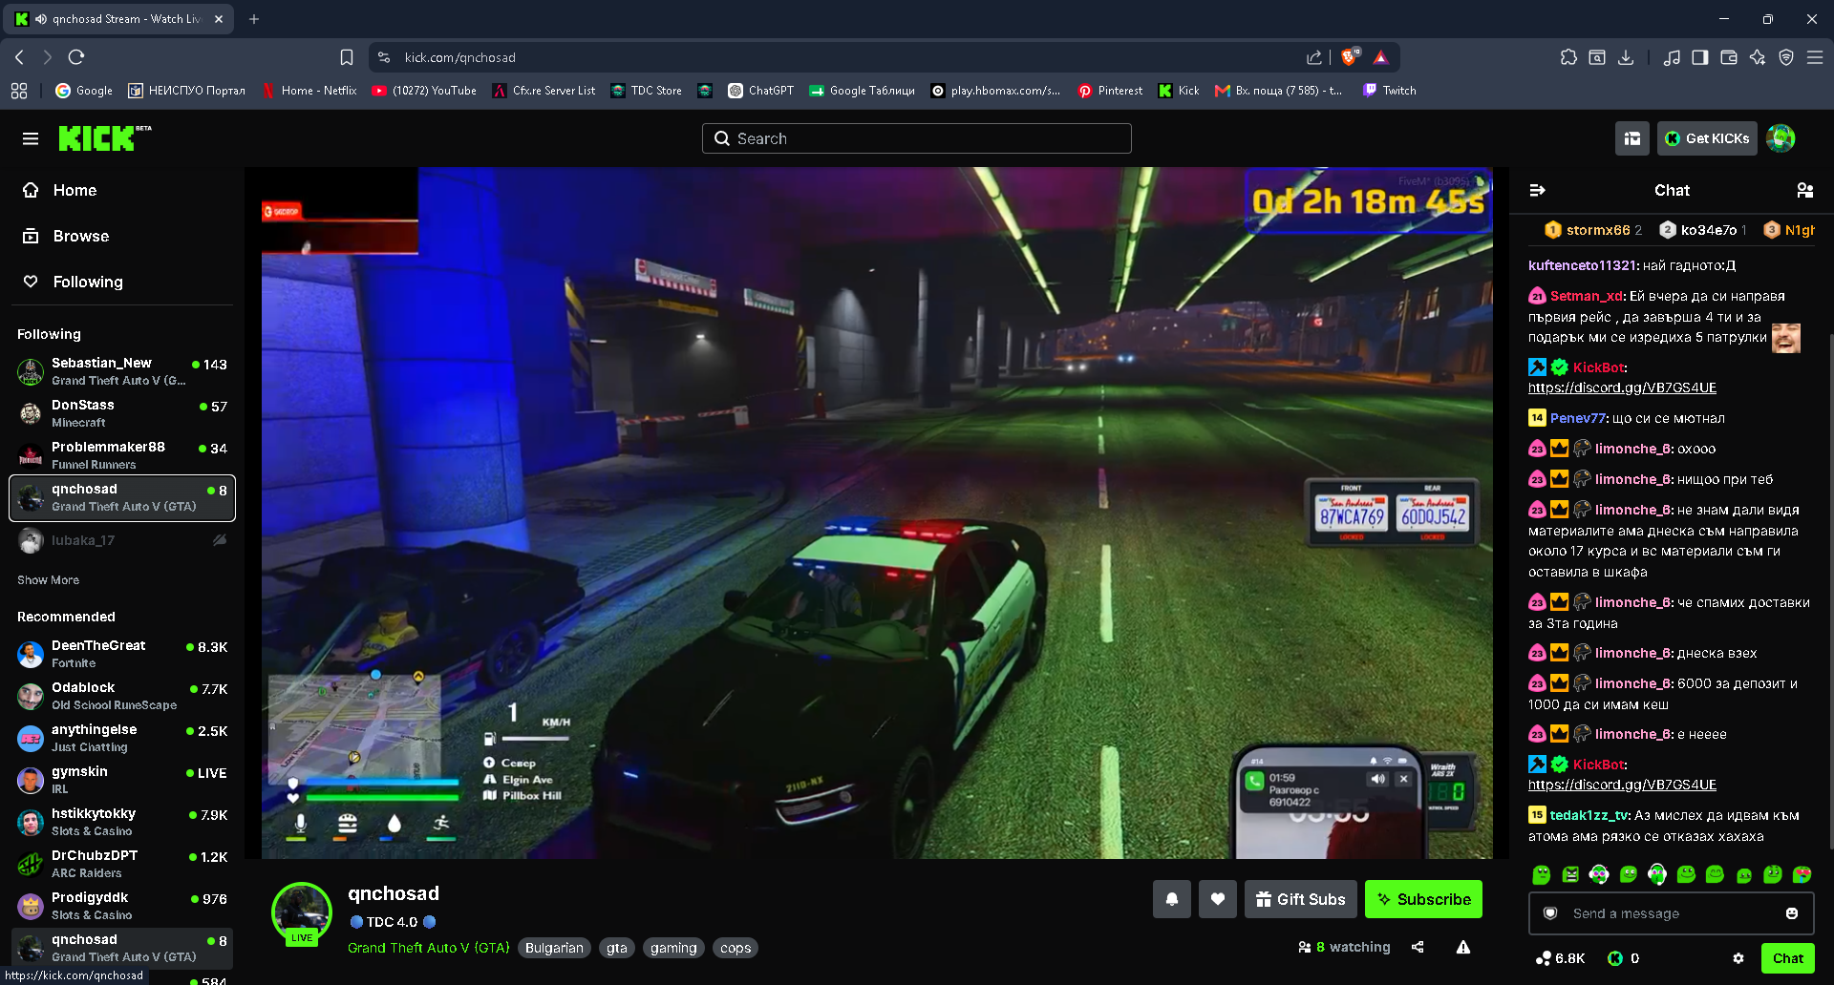Reload the current page
Viewport: 1834px width, 985px height.
point(76,57)
